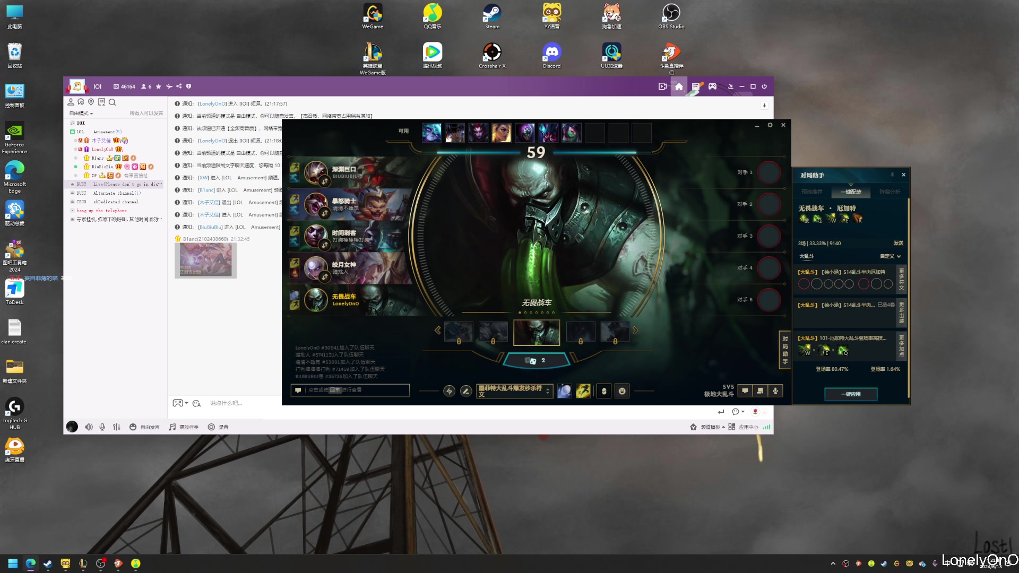Click 更多符文 more runes button
This screenshot has width=1019, height=573.
pos(901,279)
